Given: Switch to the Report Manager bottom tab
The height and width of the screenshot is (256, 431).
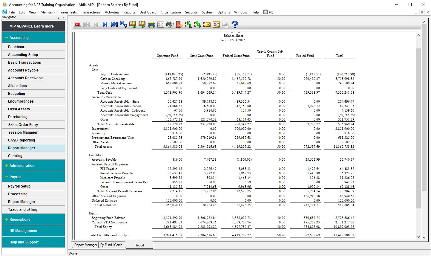Looking at the screenshot, I should click(x=86, y=245).
